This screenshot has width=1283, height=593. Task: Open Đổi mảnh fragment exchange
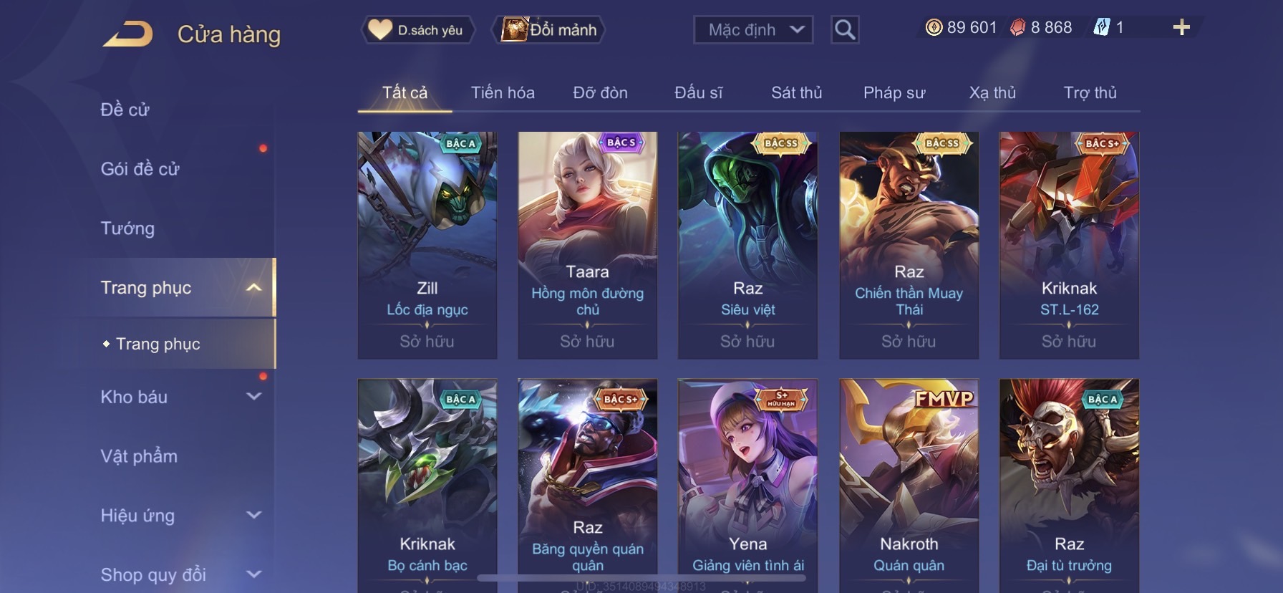(549, 29)
